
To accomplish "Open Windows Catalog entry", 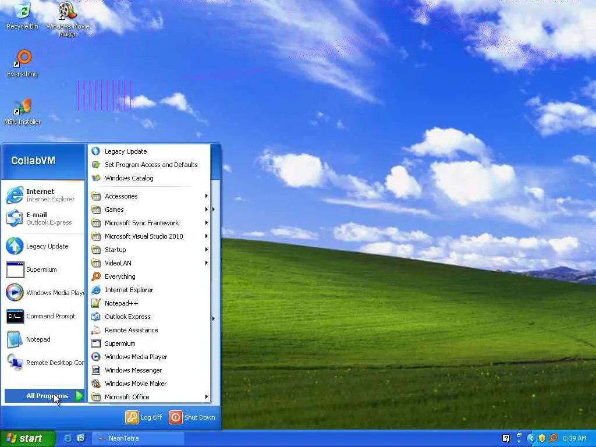I will click(x=150, y=178).
